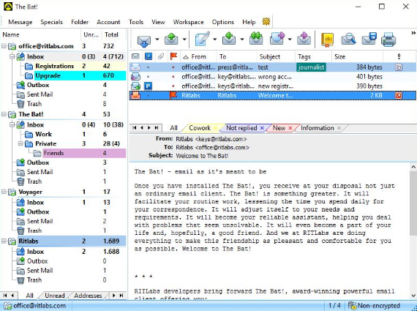This screenshot has width=417, height=311.
Task: Sort messages by Size column
Action: [x=358, y=56]
